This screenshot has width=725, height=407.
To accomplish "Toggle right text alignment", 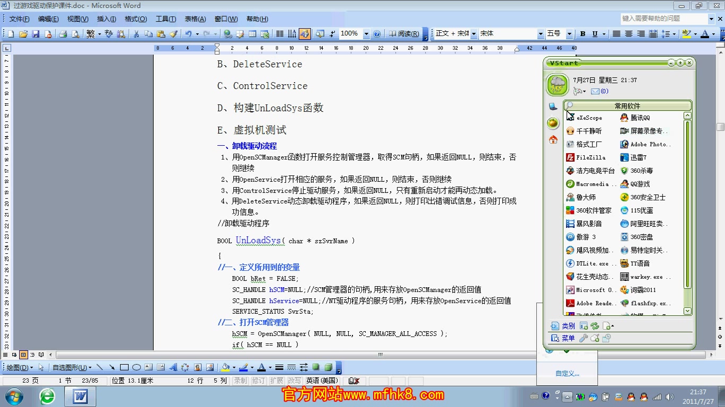I will click(x=641, y=34).
